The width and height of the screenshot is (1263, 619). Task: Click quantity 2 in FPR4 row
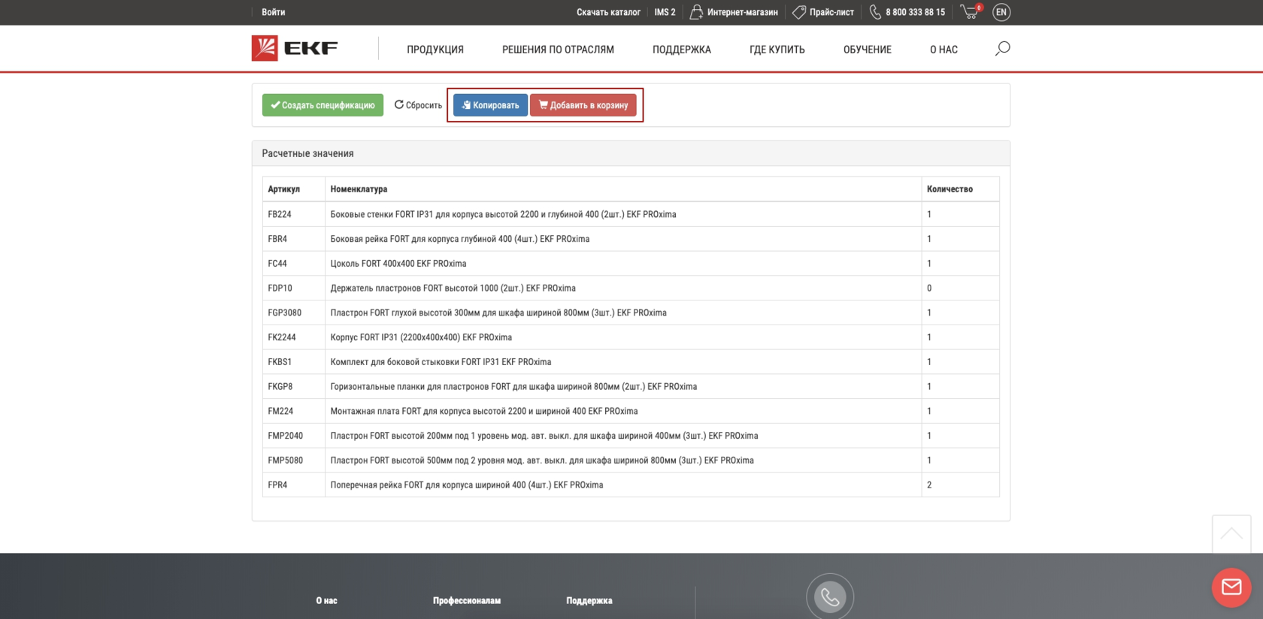(x=929, y=485)
